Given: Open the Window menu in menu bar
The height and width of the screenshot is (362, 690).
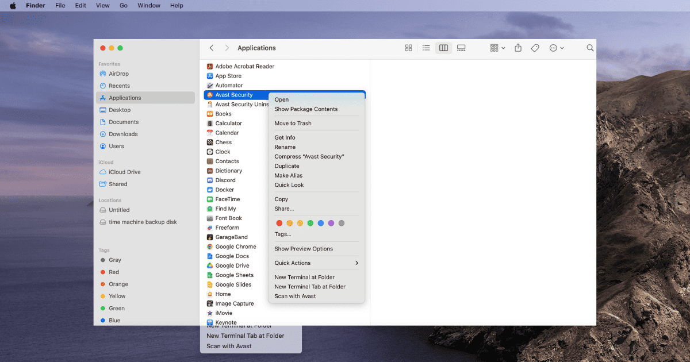Looking at the screenshot, I should click(x=149, y=6).
